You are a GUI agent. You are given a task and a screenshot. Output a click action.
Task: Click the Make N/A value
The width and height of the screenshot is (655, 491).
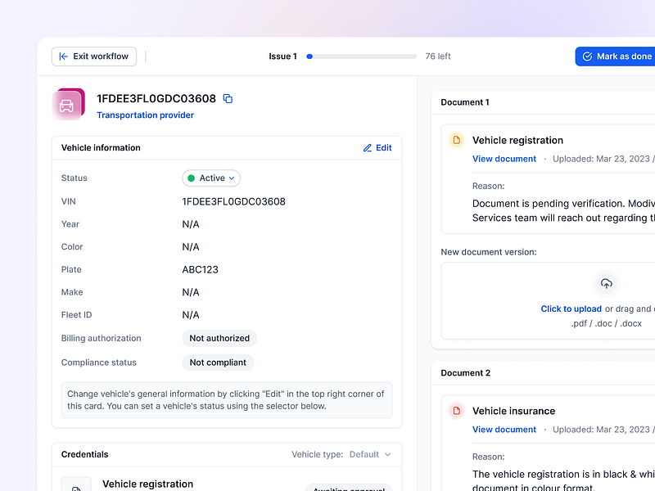pyautogui.click(x=191, y=292)
